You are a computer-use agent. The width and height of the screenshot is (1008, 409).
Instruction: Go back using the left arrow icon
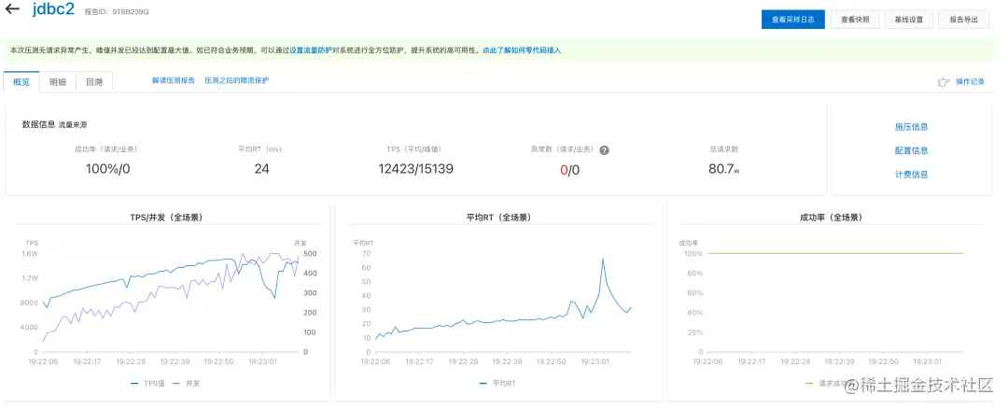pyautogui.click(x=12, y=9)
